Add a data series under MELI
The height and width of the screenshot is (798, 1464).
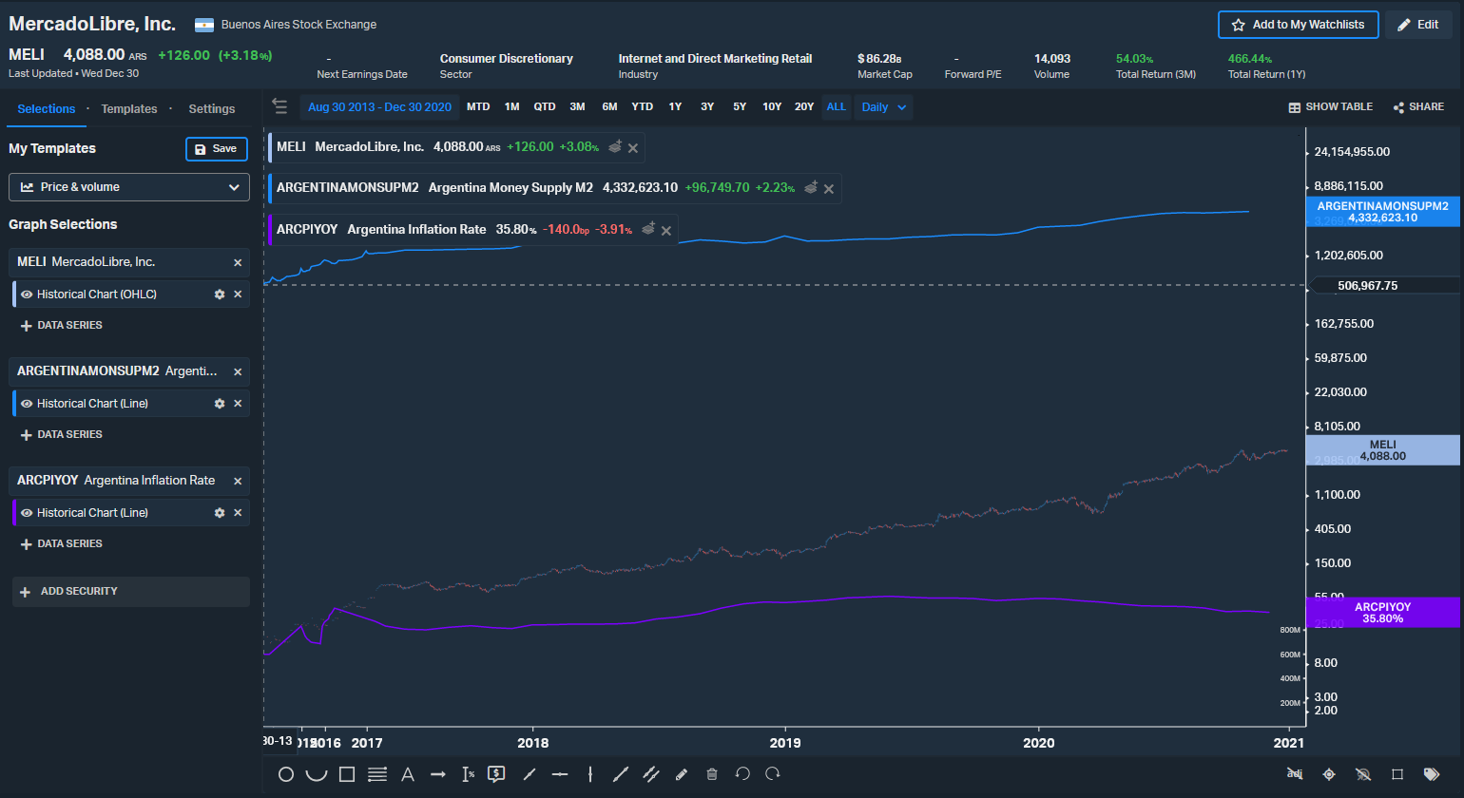tap(62, 326)
